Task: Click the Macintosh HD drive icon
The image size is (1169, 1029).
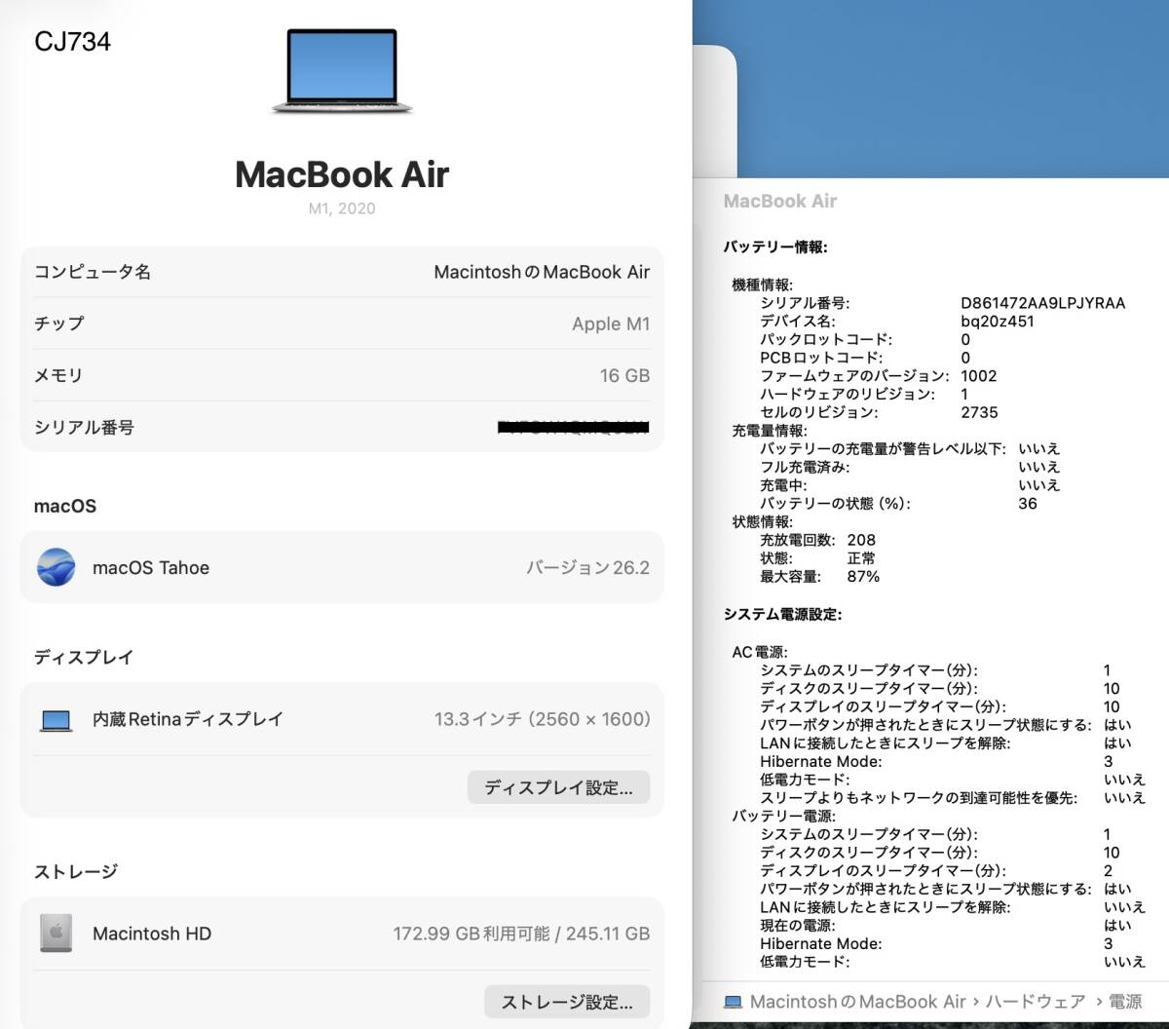Action: [x=57, y=934]
